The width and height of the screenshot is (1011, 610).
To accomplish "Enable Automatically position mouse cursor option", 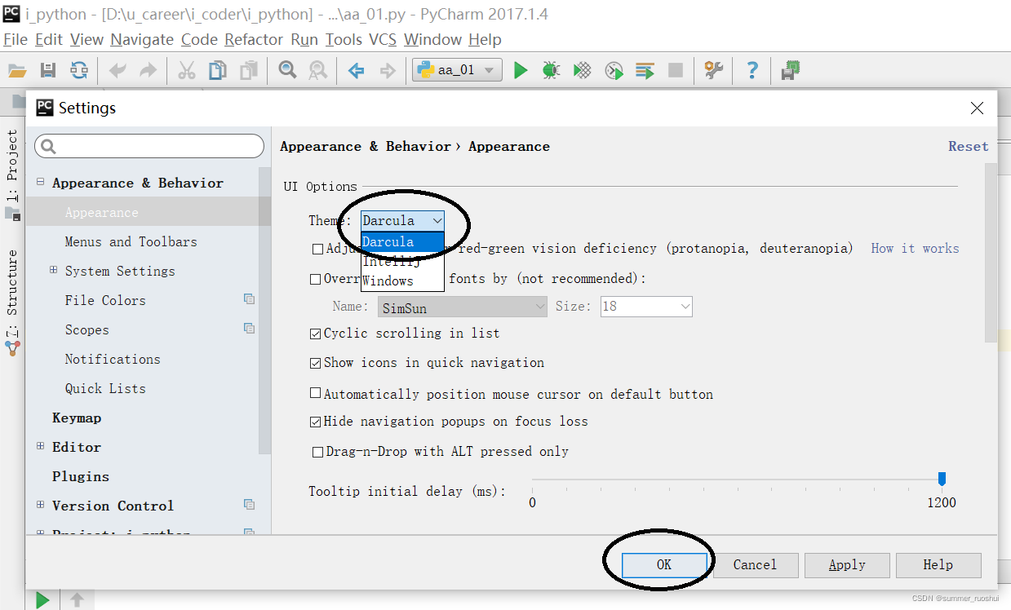I will pyautogui.click(x=315, y=392).
